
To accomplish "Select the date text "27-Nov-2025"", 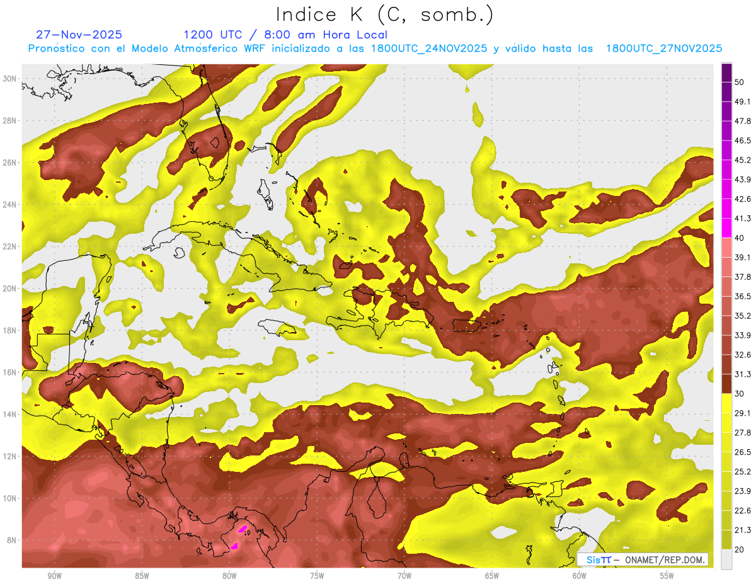I will pyautogui.click(x=79, y=35).
